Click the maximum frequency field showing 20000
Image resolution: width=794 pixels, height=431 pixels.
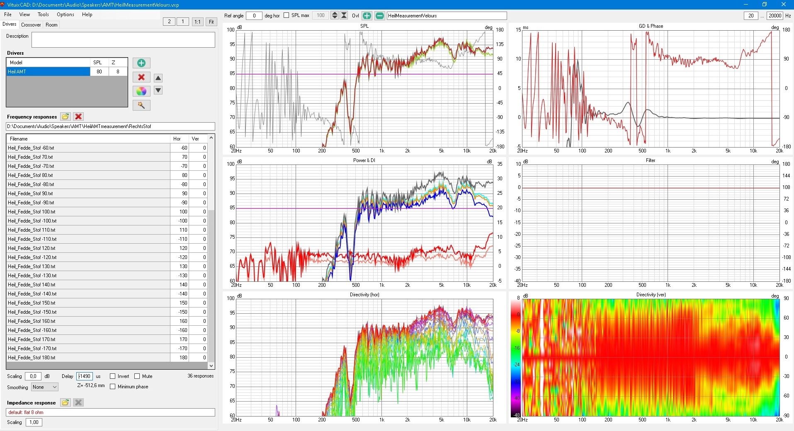pyautogui.click(x=775, y=16)
